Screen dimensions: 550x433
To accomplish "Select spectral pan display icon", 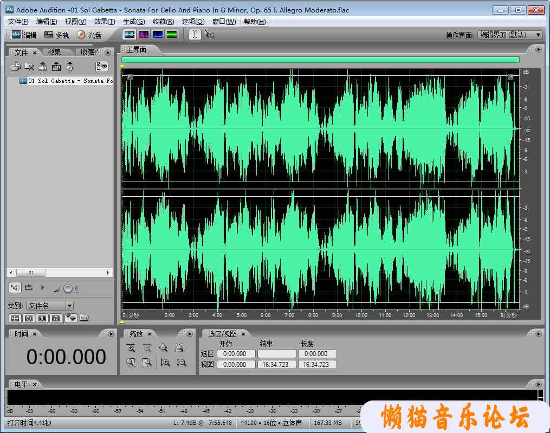I will 158,34.
